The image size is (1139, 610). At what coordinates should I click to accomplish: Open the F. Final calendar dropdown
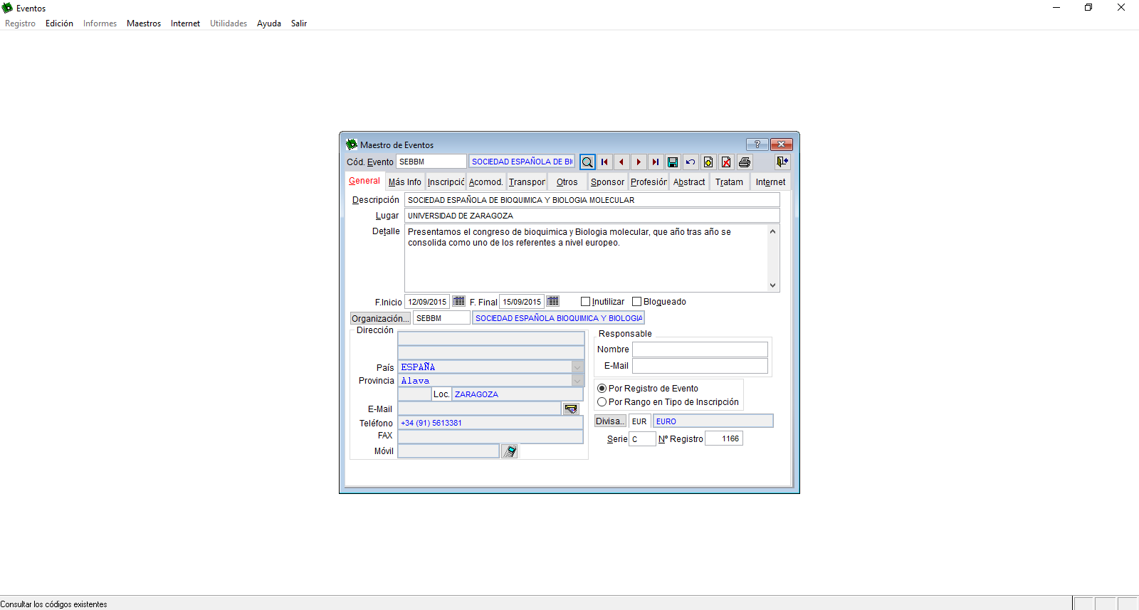[x=553, y=302]
